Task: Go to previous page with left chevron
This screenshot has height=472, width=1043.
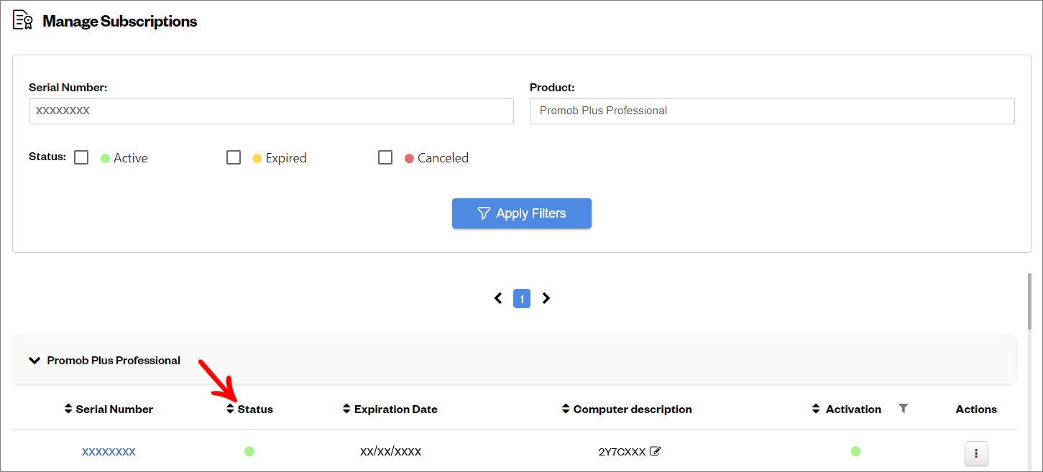Action: tap(498, 298)
